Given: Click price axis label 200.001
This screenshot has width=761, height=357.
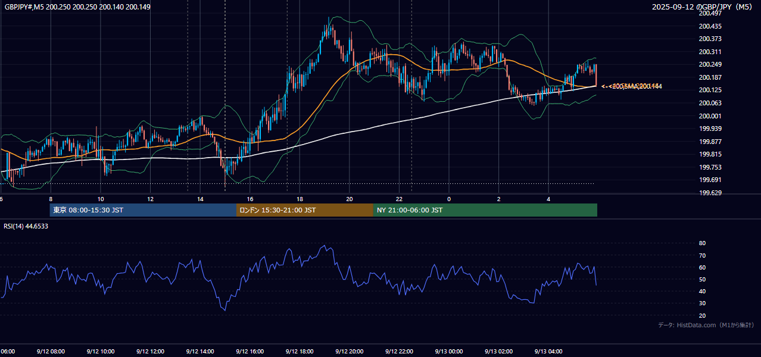Looking at the screenshot, I should (710, 116).
